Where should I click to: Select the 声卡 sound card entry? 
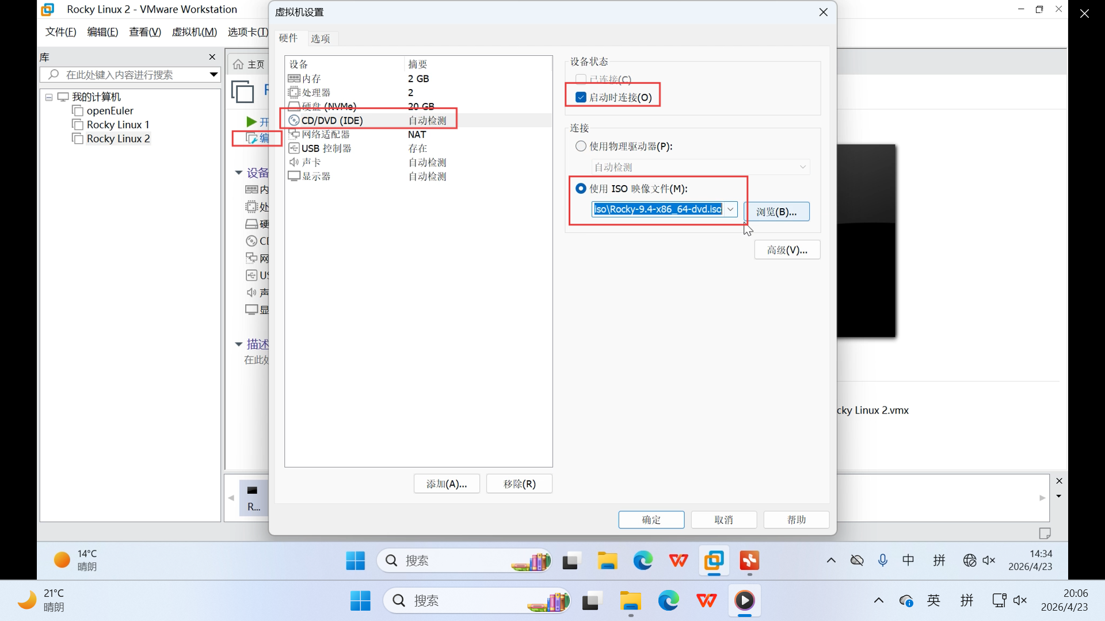pos(311,163)
